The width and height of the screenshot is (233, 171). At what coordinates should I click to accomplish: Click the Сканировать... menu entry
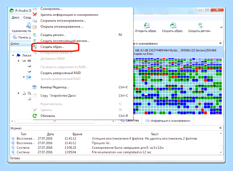click(51, 9)
